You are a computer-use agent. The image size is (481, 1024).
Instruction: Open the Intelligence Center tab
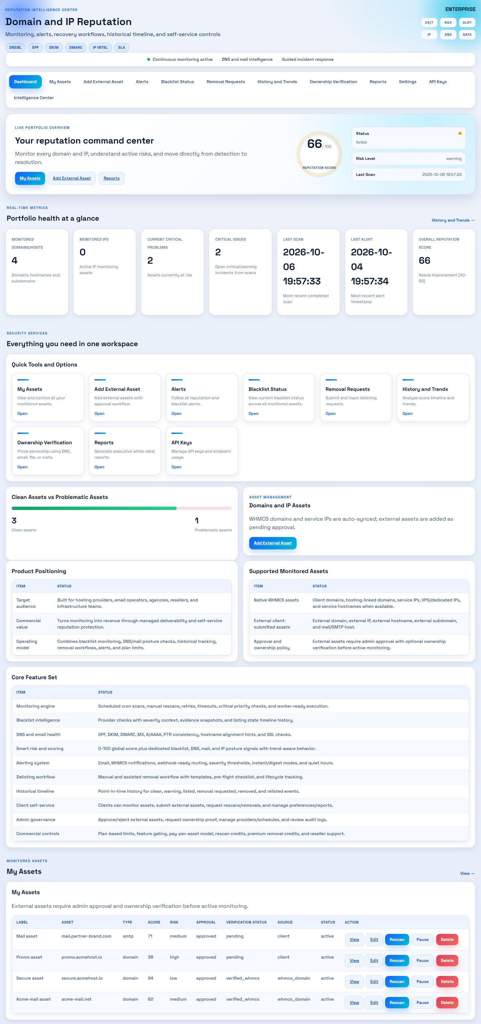click(x=34, y=98)
